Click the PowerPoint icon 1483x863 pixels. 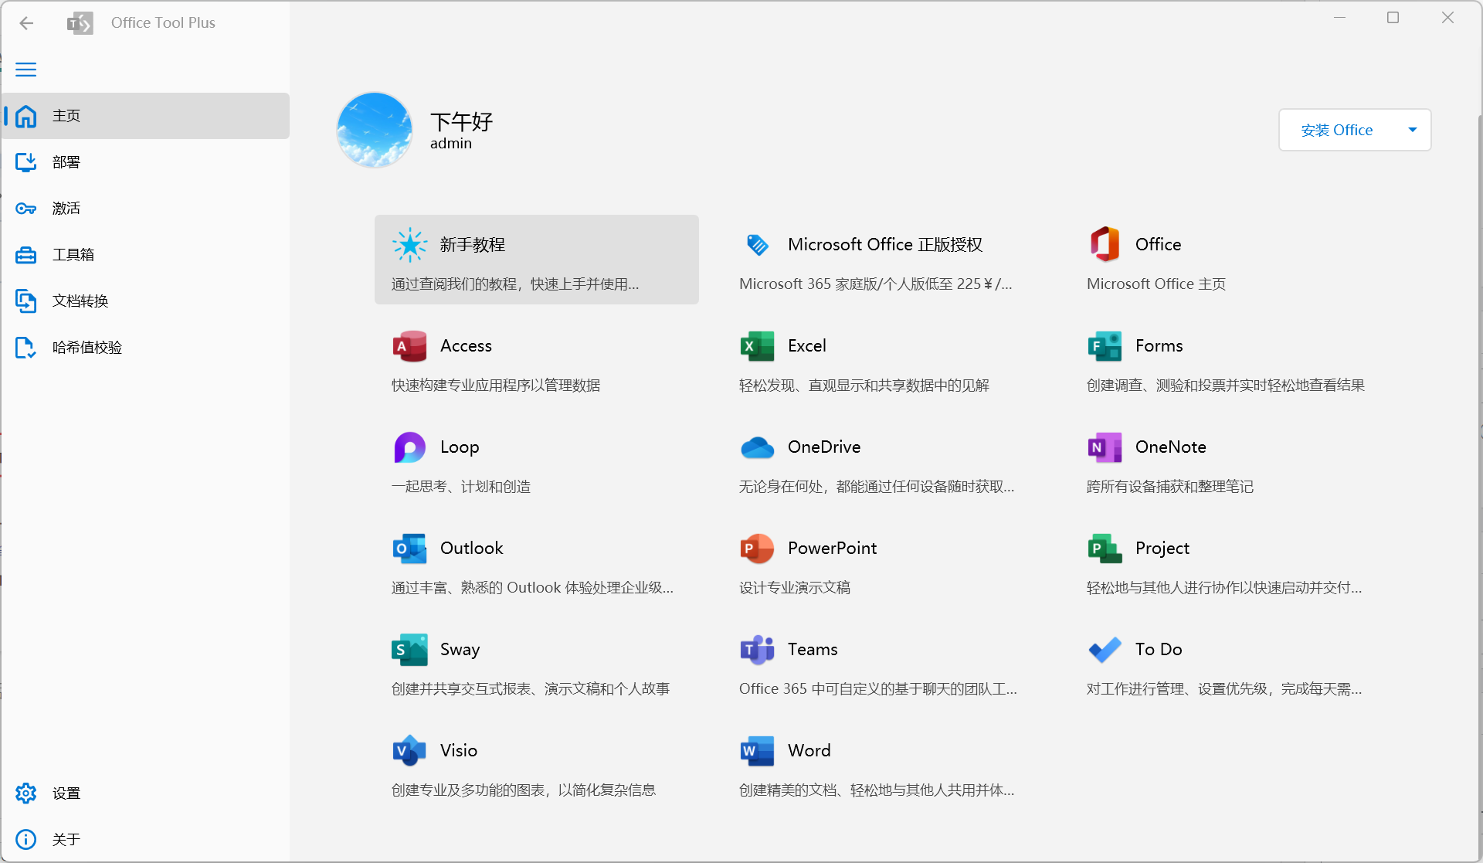click(757, 549)
